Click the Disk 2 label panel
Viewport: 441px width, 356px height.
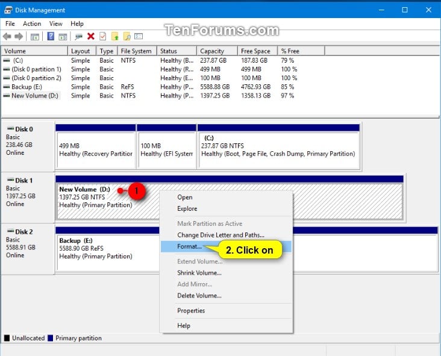point(28,249)
